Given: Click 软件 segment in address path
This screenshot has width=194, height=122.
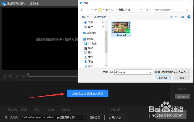Looking at the screenshot, I should coord(110,10).
